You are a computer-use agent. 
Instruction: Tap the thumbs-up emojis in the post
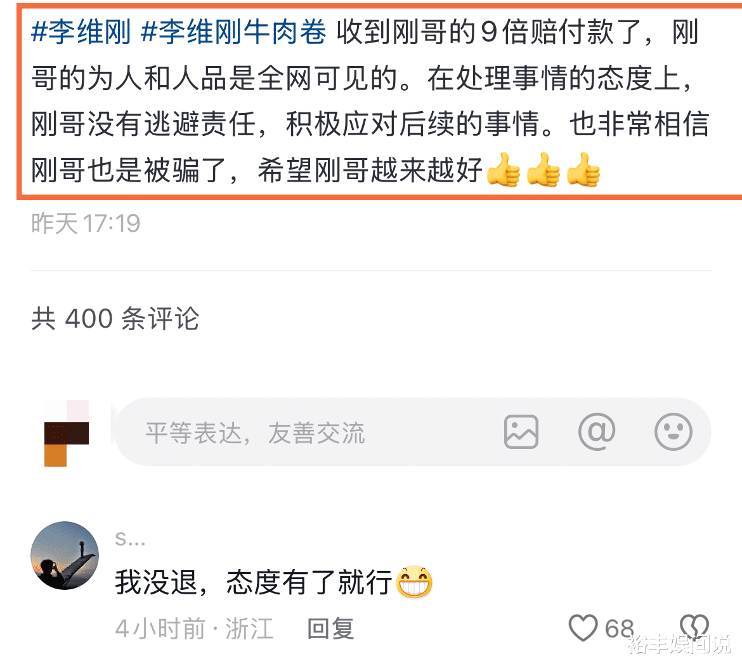click(x=543, y=170)
